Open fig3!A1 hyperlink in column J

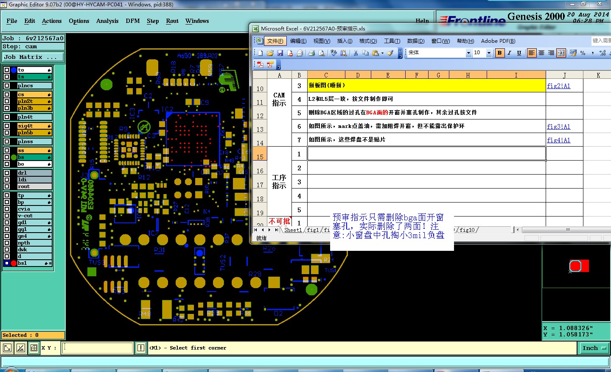coord(558,126)
